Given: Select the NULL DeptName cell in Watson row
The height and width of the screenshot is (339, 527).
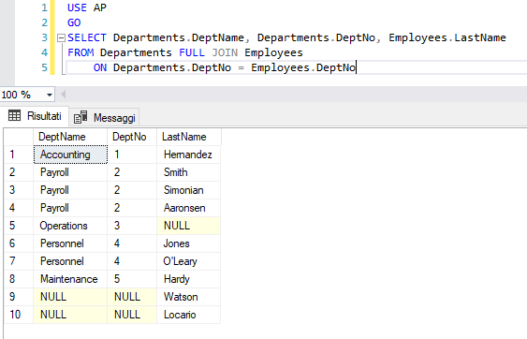Looking at the screenshot, I should point(70,297).
